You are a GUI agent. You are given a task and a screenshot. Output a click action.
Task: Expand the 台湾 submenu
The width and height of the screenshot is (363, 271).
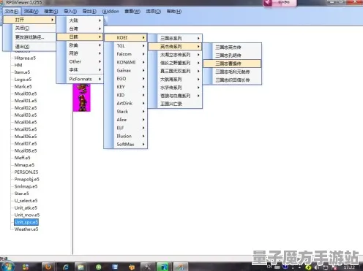point(80,28)
